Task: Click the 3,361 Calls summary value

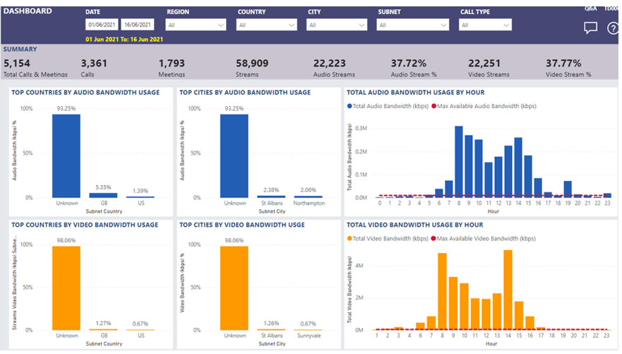Action: coord(94,63)
